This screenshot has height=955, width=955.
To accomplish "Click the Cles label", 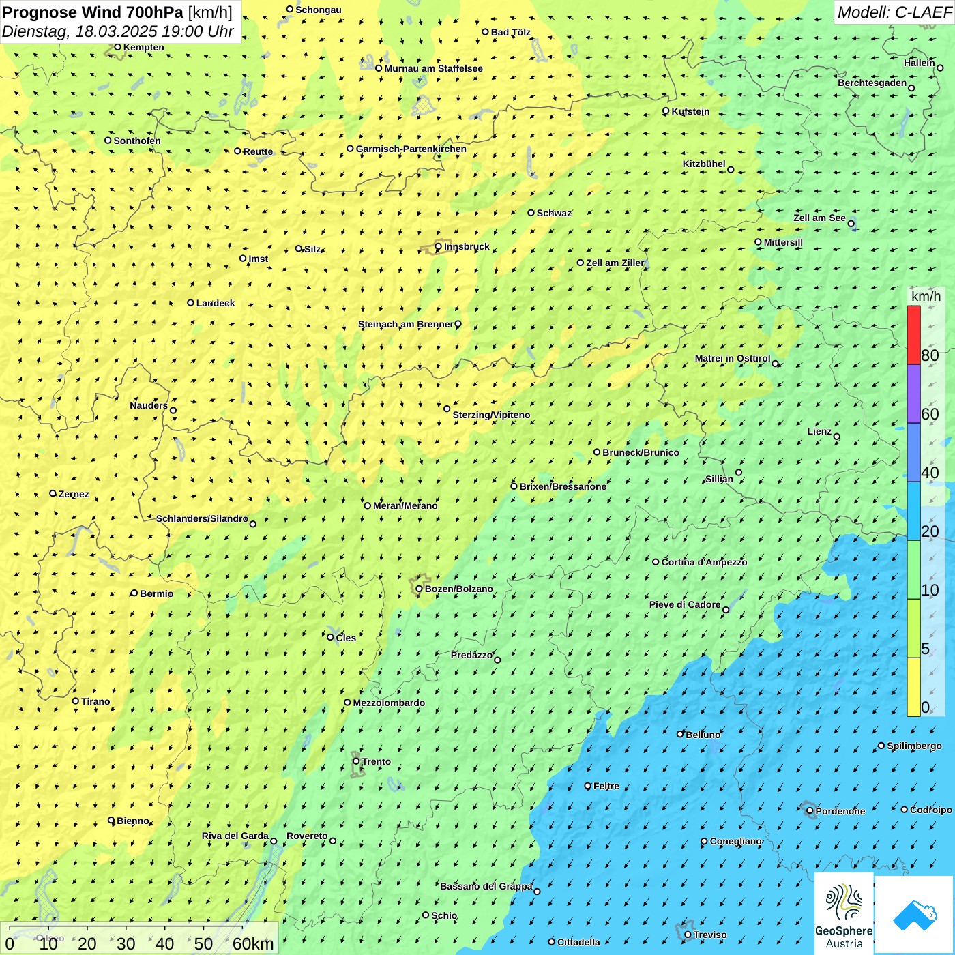I will coord(346,638).
